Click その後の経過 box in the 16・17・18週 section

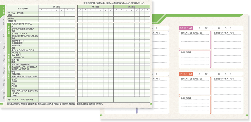(195, 105)
